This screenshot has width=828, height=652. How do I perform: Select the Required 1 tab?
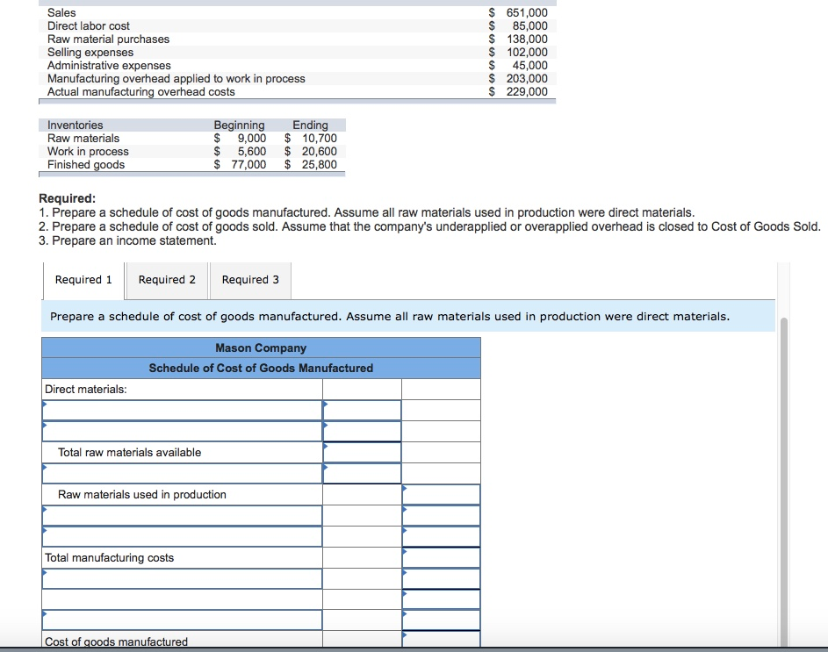tap(83, 279)
